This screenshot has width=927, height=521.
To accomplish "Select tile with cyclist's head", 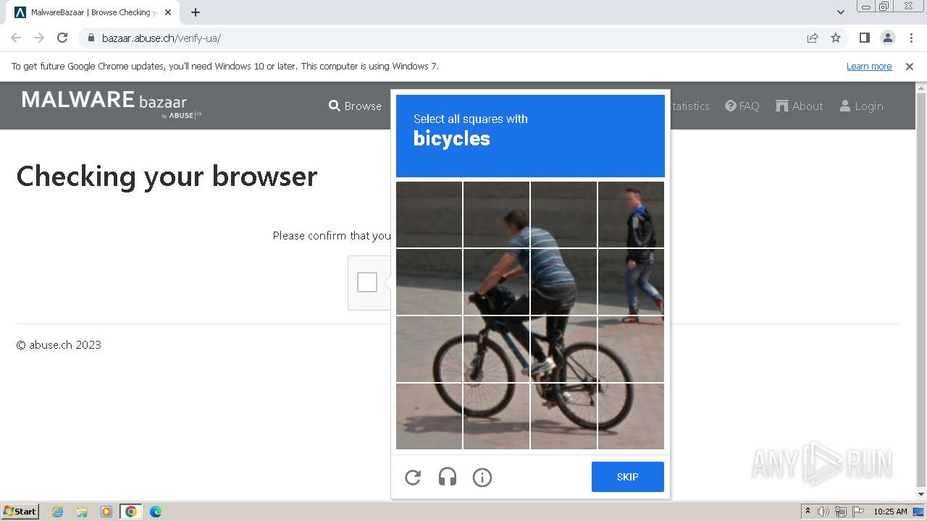I will pyautogui.click(x=496, y=214).
